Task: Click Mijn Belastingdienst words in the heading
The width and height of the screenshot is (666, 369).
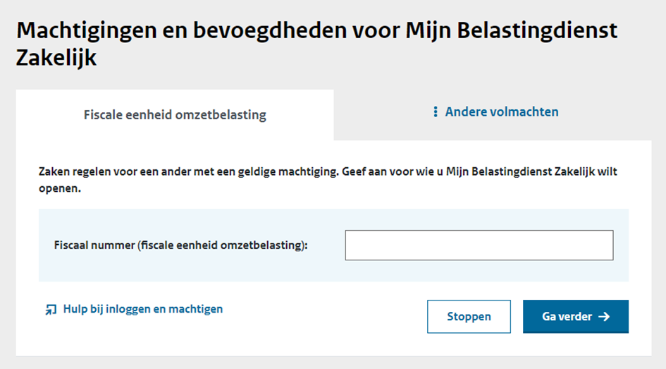Action: [512, 30]
